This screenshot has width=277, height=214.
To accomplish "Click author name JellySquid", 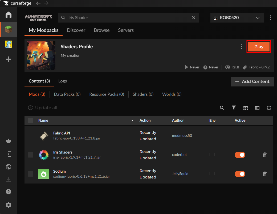I will [x=180, y=174].
